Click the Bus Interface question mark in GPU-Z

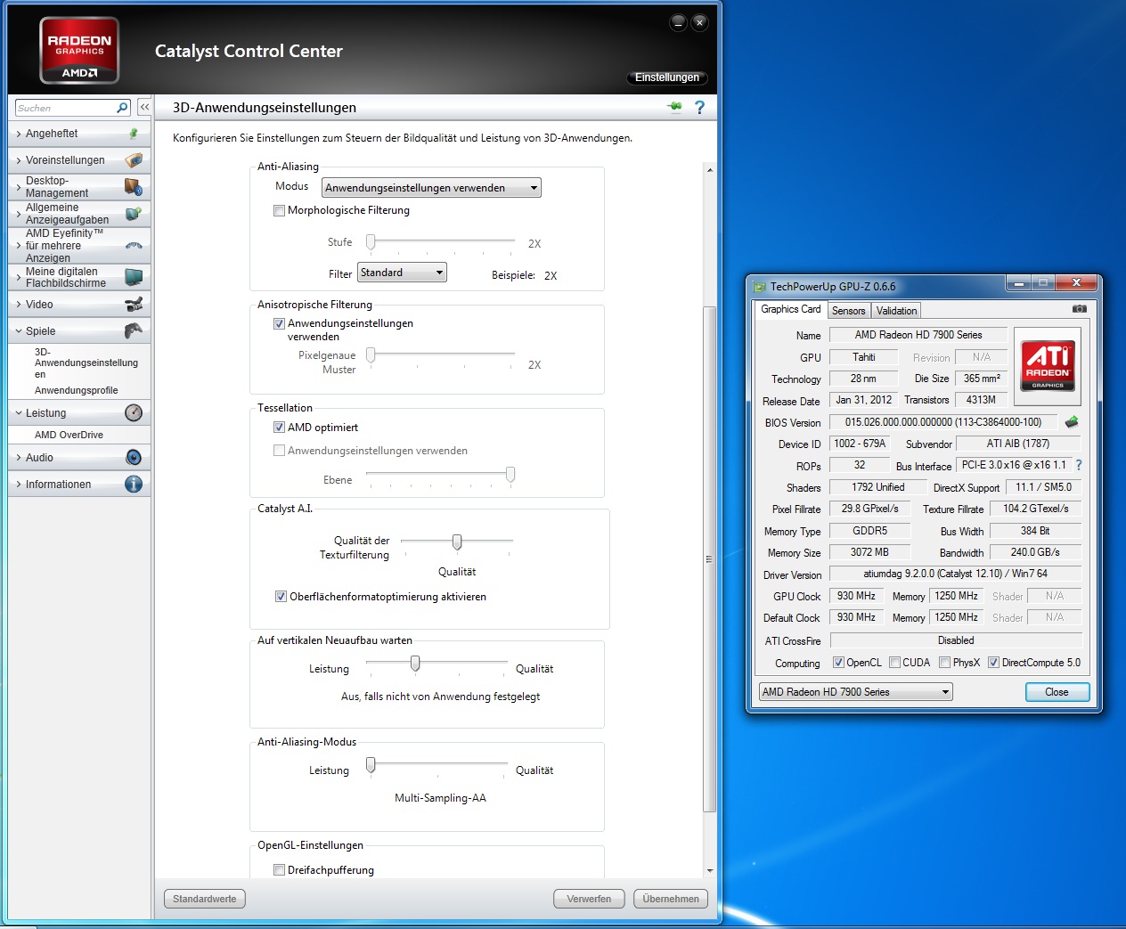coord(1079,465)
